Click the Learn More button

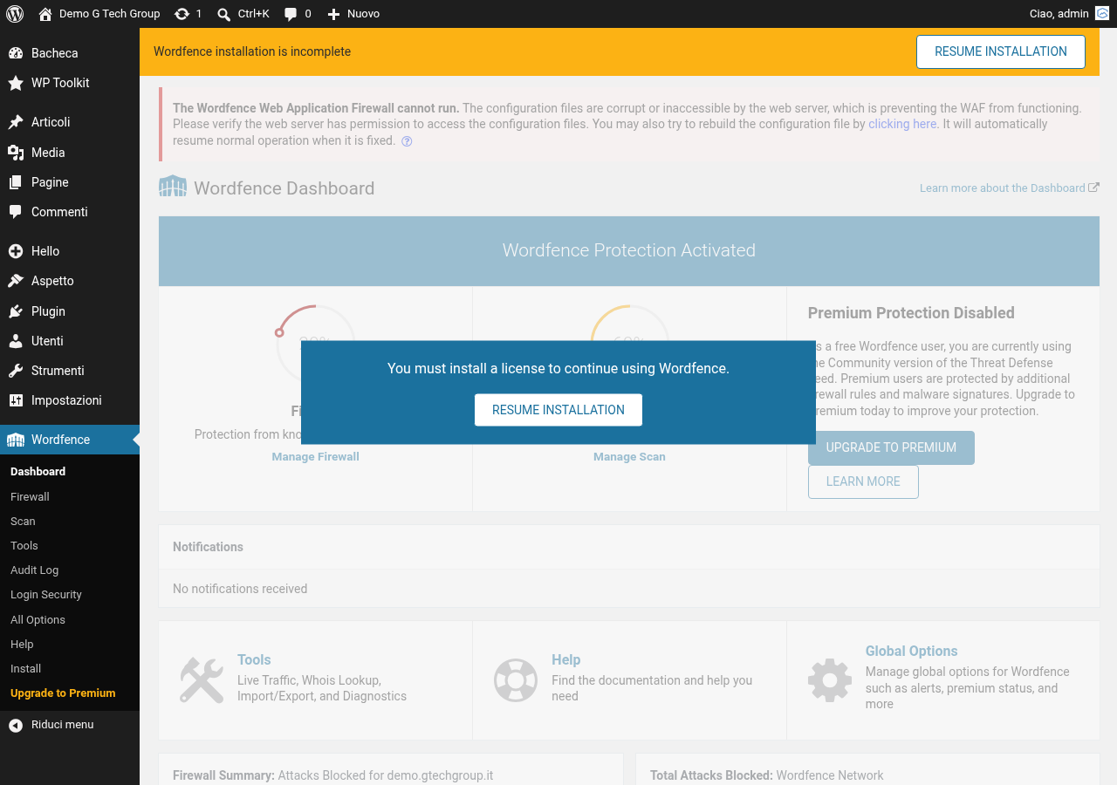point(863,481)
